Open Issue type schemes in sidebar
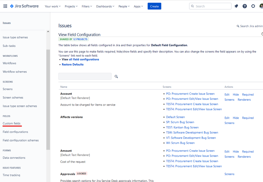This screenshot has width=263, height=182. [x=15, y=37]
